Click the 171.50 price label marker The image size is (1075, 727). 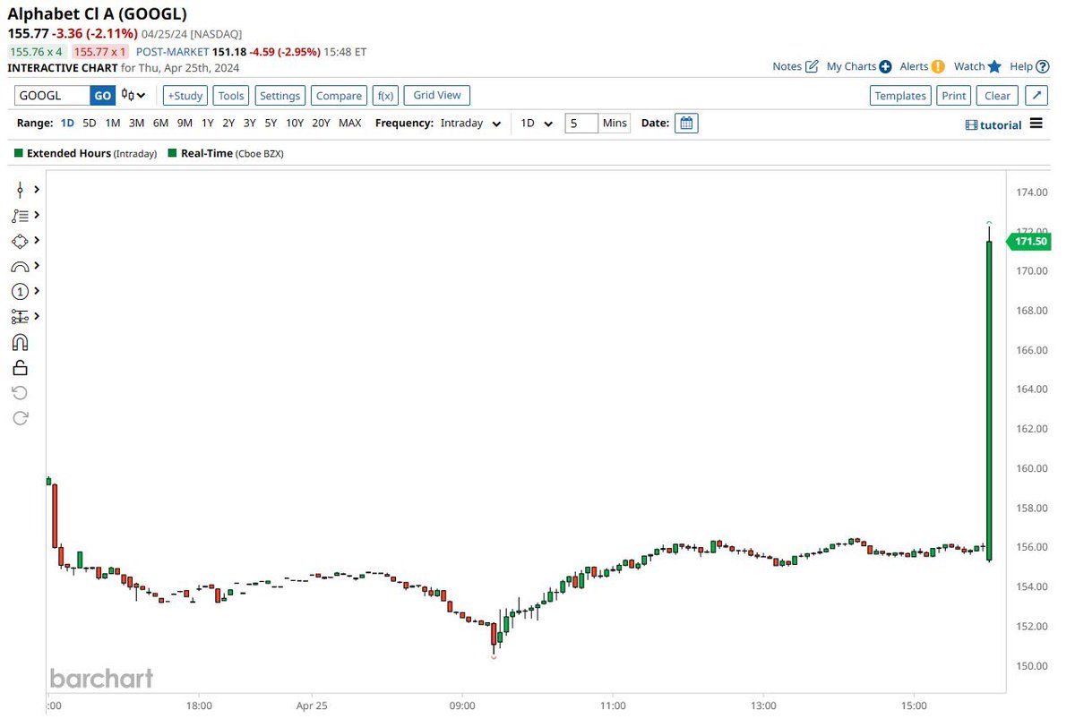coord(1028,242)
